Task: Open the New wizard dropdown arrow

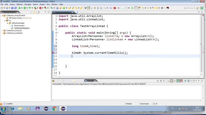Action: coord(4,8)
